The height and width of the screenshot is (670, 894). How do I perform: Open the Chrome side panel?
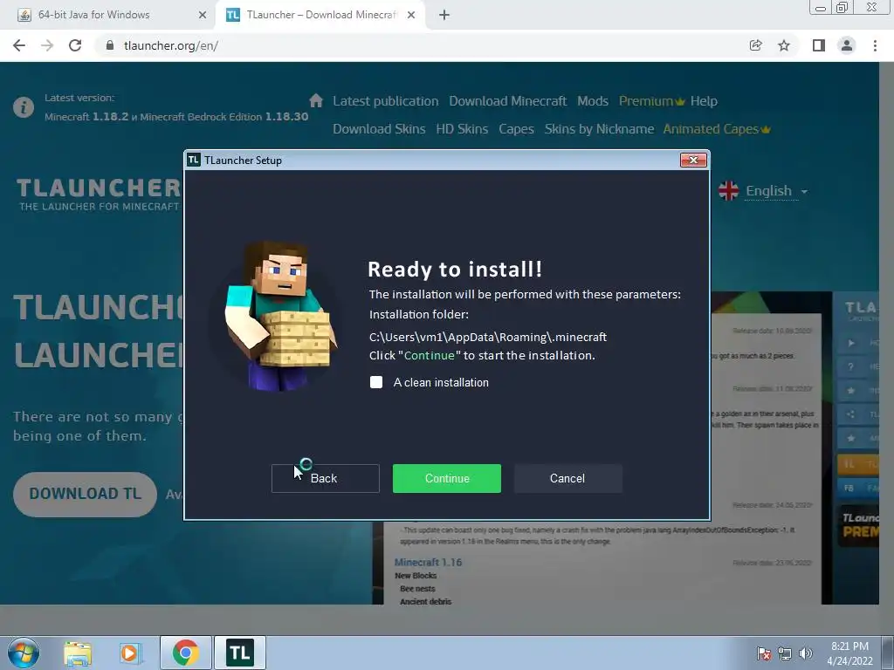point(819,45)
